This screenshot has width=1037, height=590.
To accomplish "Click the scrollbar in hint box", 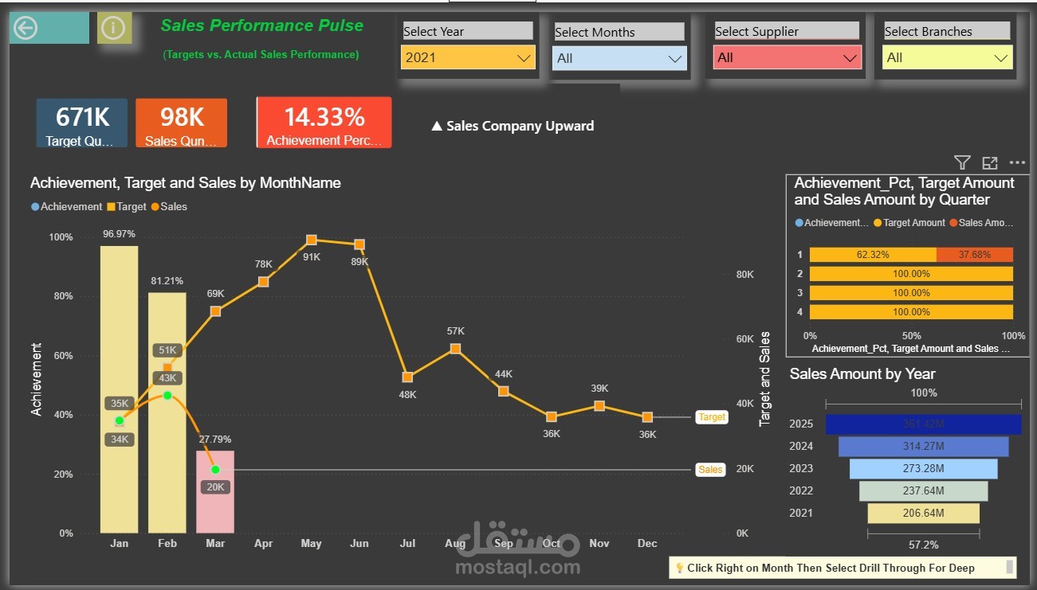I will pos(1011,567).
